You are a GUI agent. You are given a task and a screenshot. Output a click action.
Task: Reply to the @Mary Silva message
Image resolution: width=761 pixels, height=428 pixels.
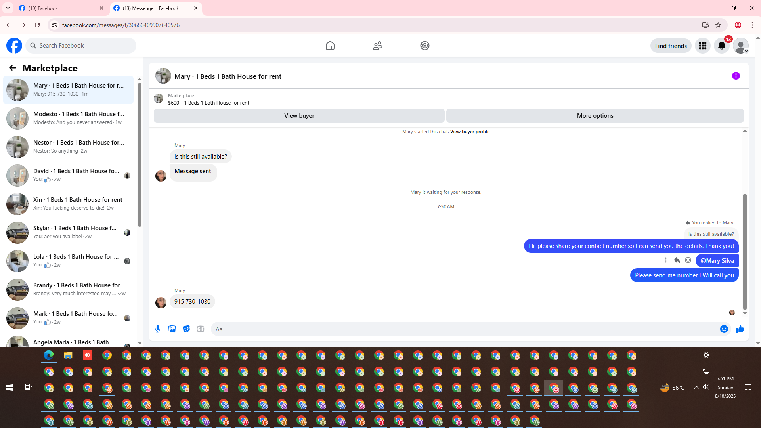point(677,260)
